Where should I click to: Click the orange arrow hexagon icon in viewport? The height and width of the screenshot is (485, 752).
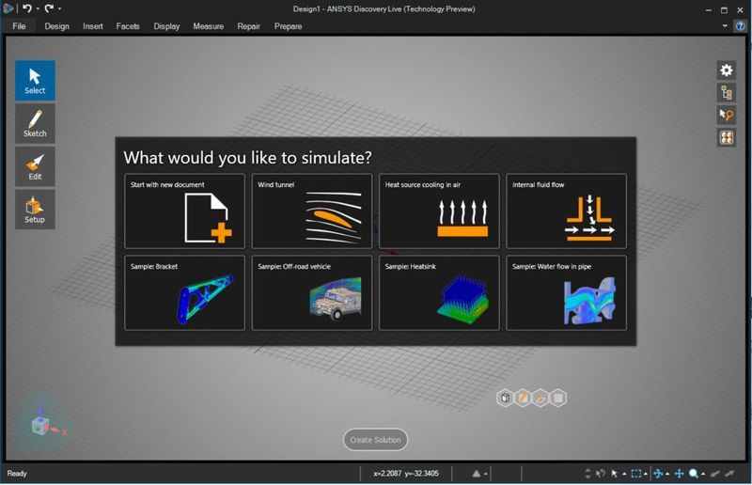click(x=540, y=398)
